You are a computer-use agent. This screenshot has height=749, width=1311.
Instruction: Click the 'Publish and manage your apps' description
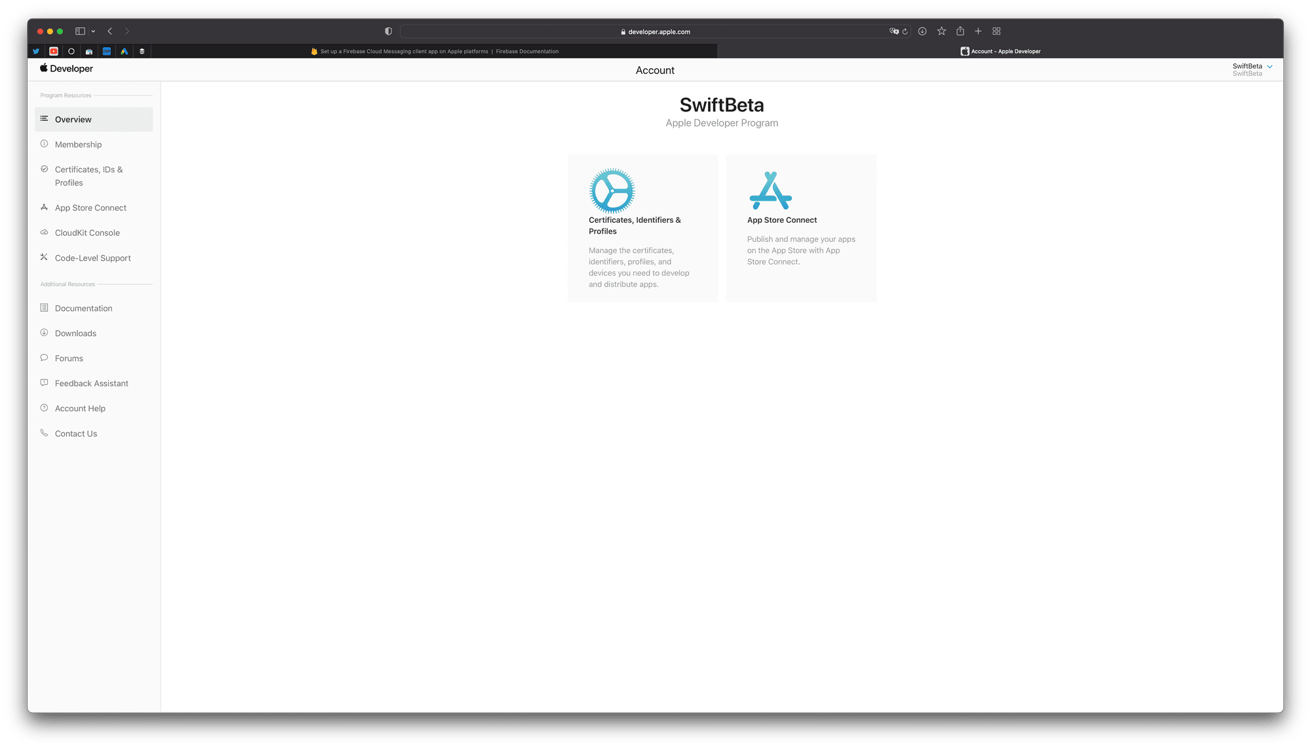tap(801, 250)
